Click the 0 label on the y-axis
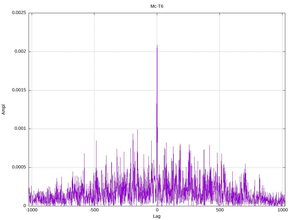Screen dimensions: 293x220 click(x=25, y=206)
